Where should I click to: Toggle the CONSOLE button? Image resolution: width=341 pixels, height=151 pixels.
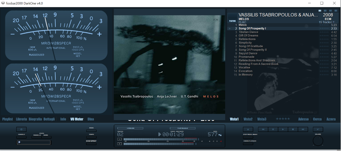tap(21, 137)
